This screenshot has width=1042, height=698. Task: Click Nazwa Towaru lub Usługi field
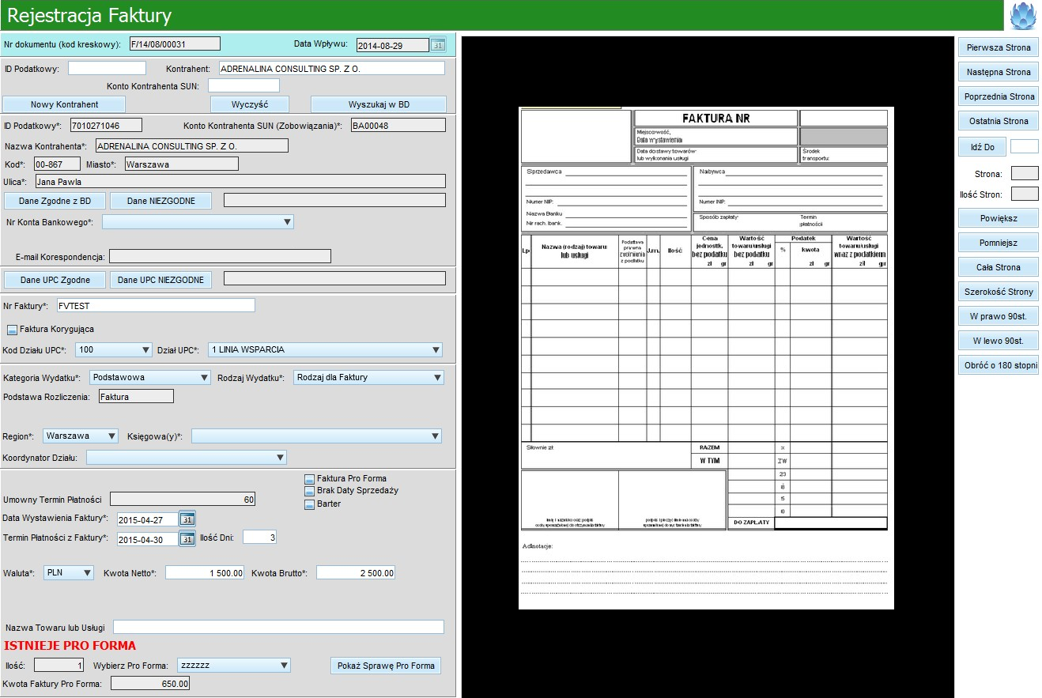pyautogui.click(x=279, y=627)
